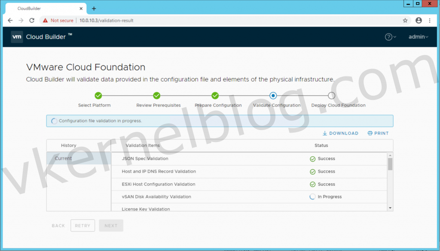Select Current in the History list
Image resolution: width=440 pixels, height=251 pixels.
(64, 159)
